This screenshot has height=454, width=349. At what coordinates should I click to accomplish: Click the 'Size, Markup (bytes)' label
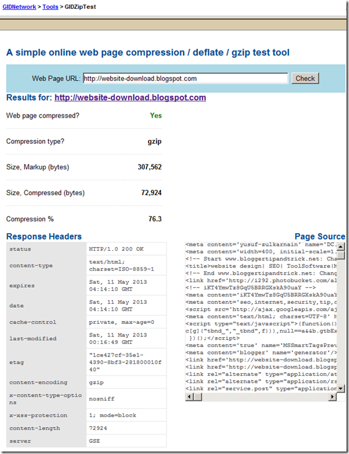(37, 168)
